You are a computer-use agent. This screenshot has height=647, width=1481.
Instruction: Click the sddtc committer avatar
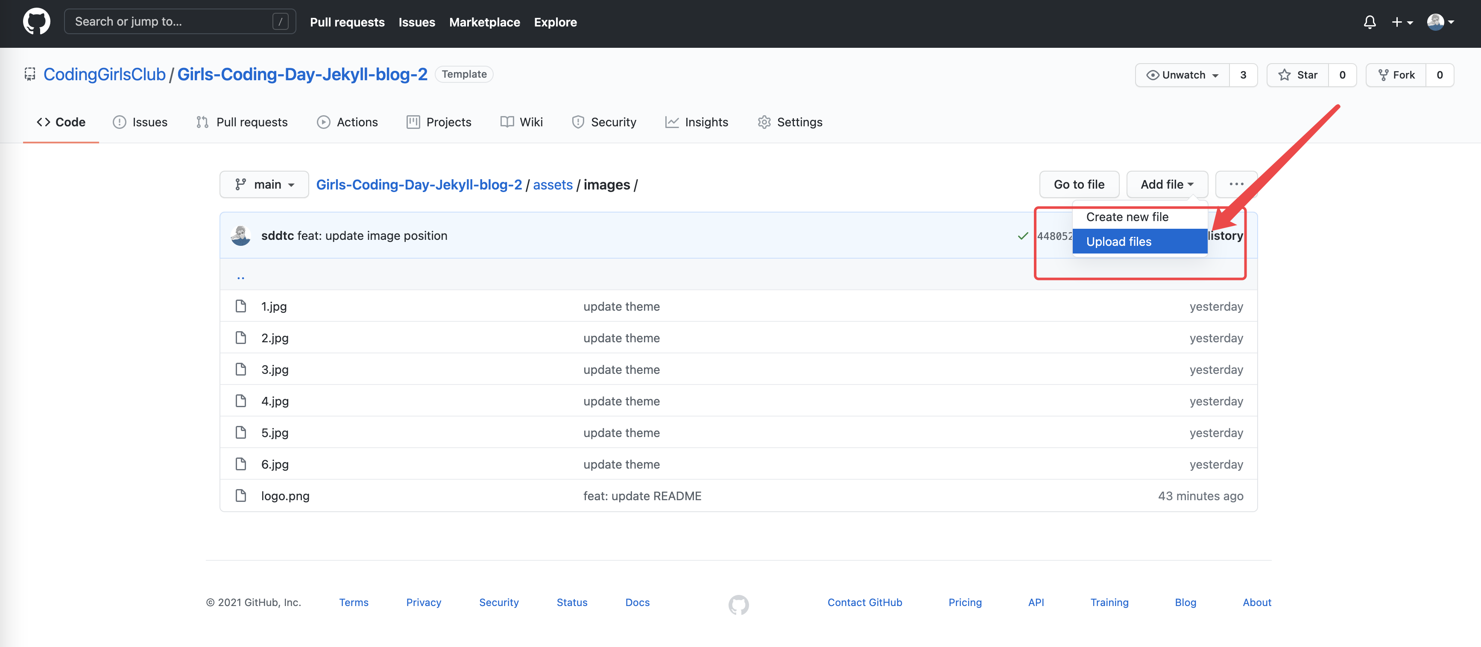241,236
